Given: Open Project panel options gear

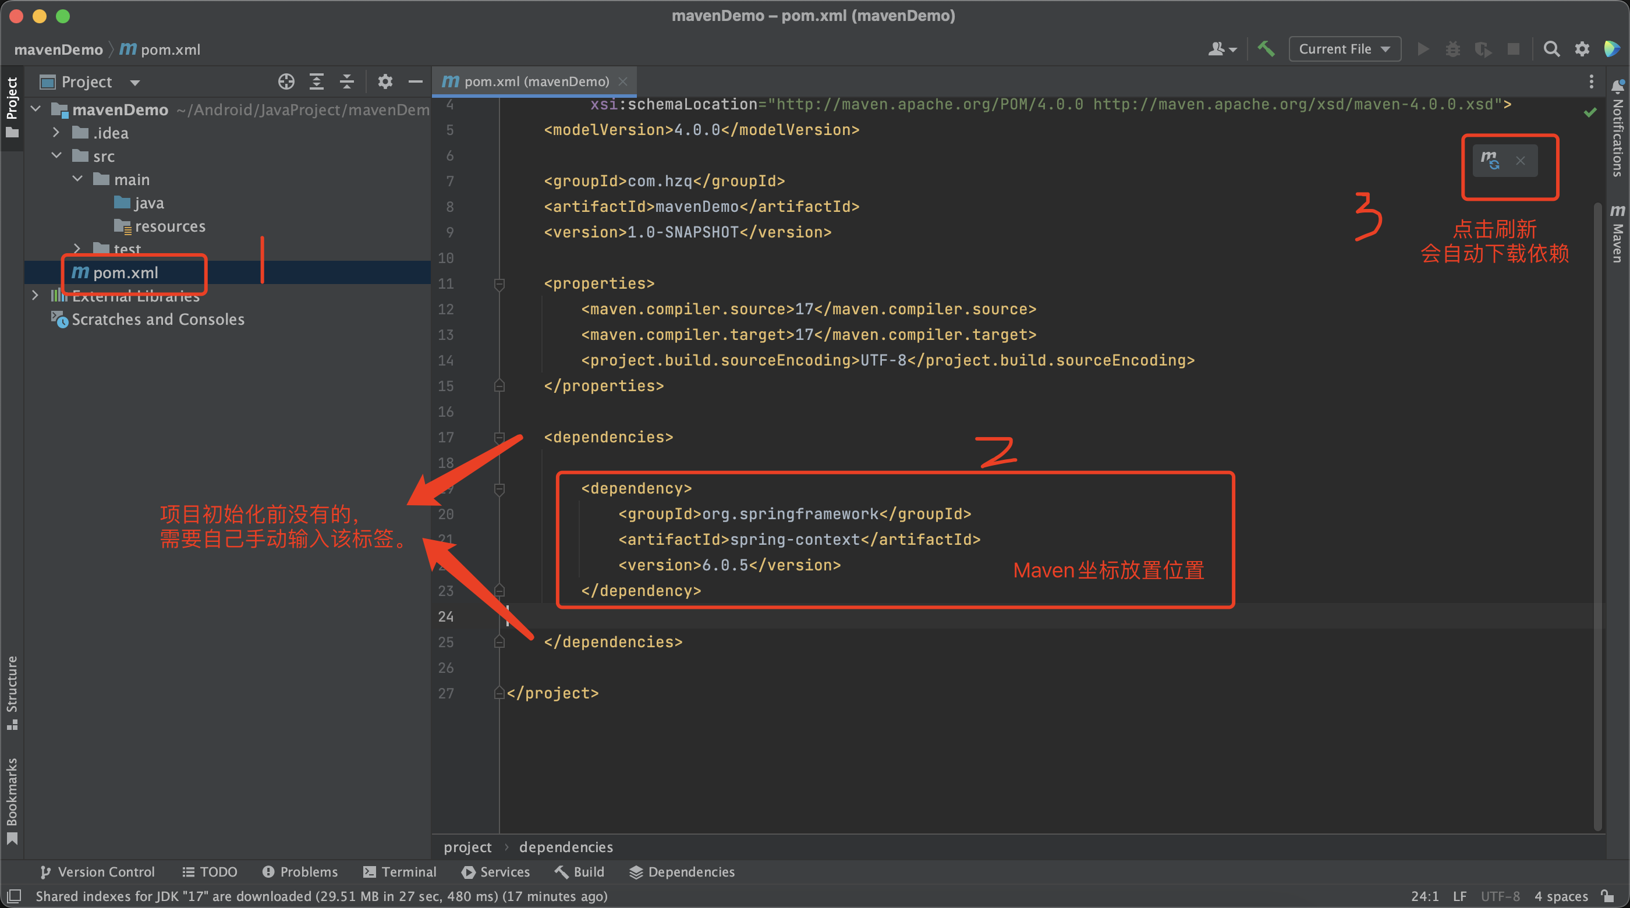Looking at the screenshot, I should tap(385, 81).
